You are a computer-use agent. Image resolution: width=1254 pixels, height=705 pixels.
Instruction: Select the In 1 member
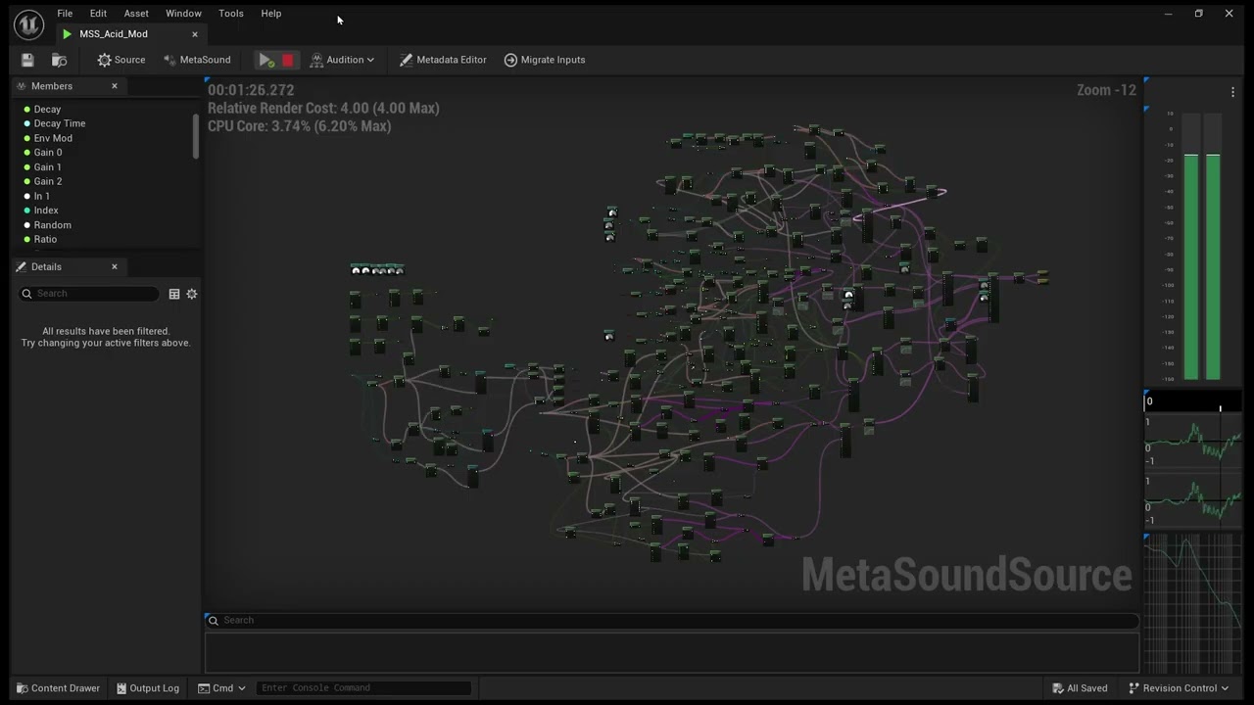(x=42, y=196)
